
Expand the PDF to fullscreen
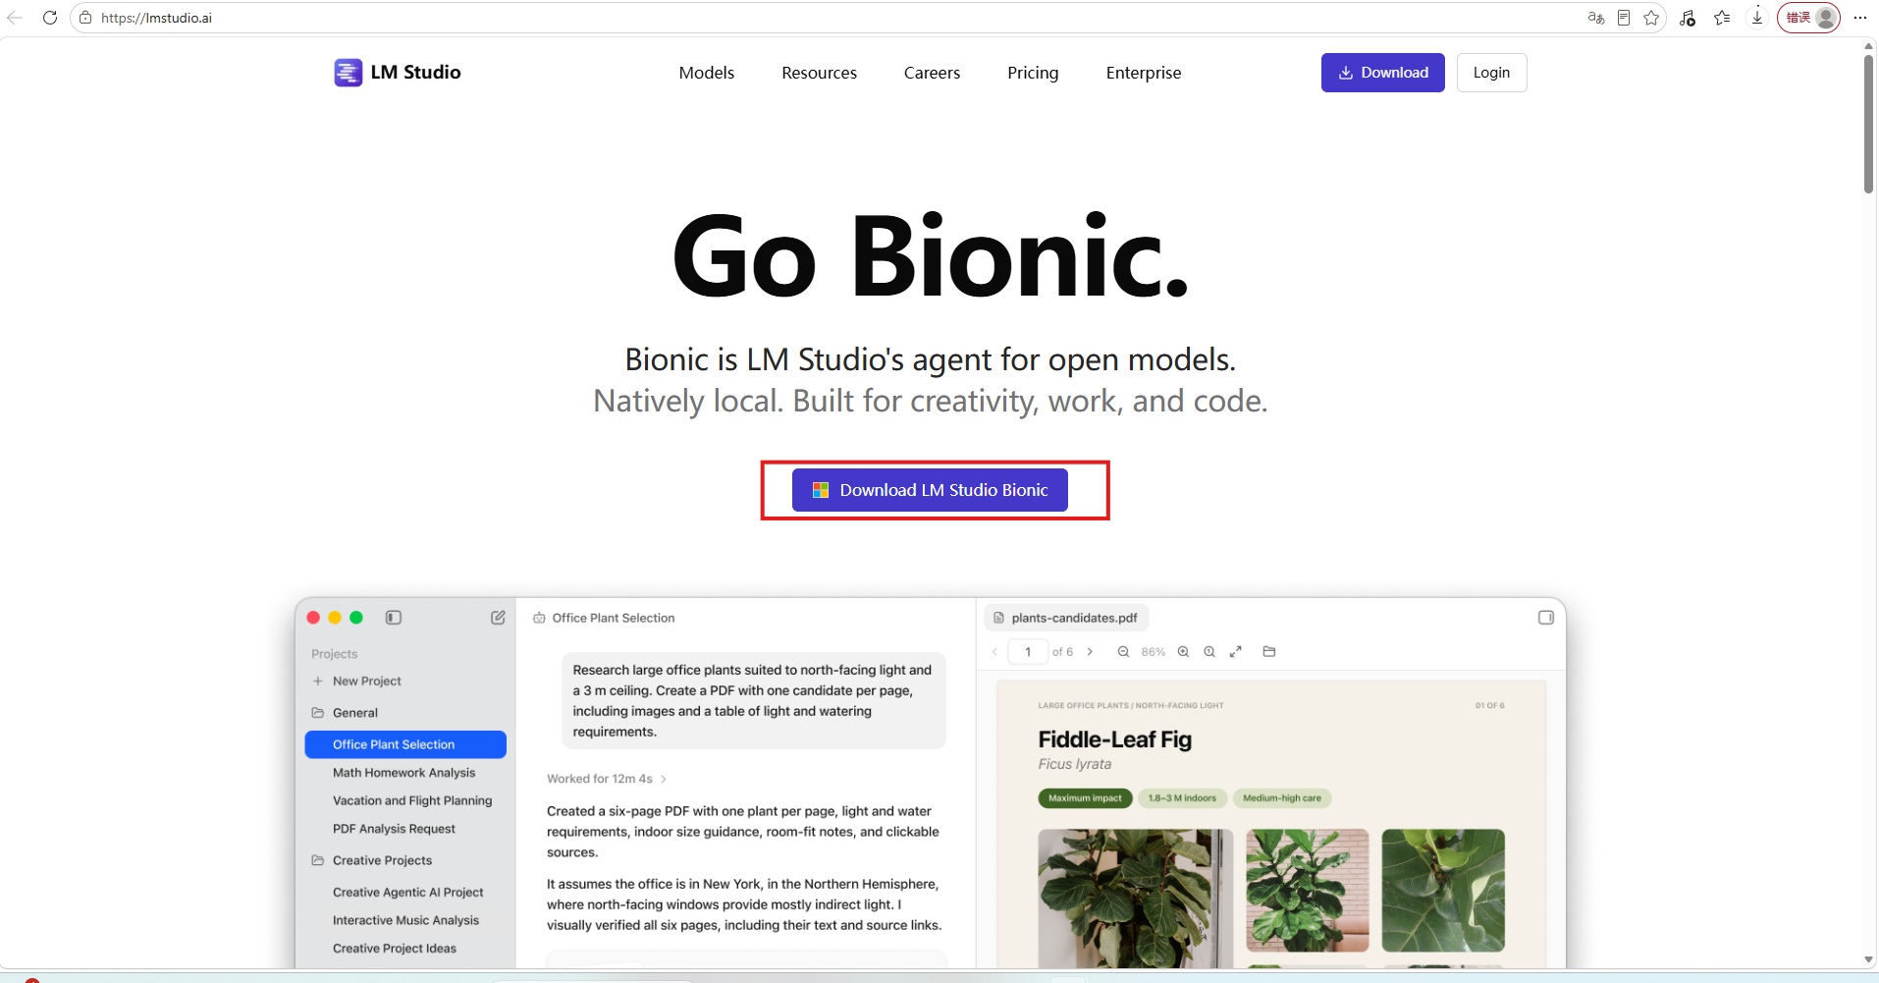1236,652
